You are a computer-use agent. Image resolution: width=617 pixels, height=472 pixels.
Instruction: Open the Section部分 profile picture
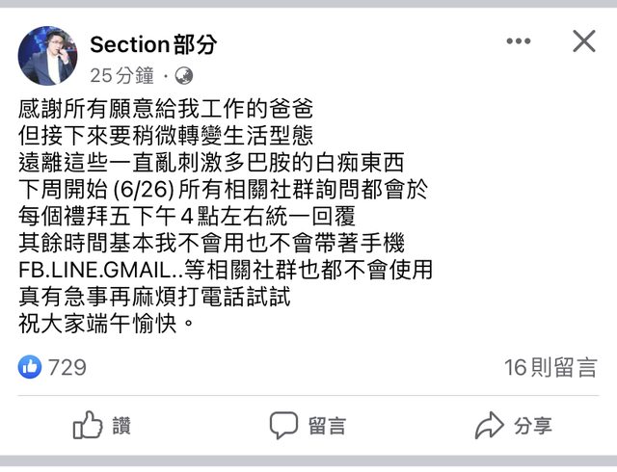click(47, 55)
